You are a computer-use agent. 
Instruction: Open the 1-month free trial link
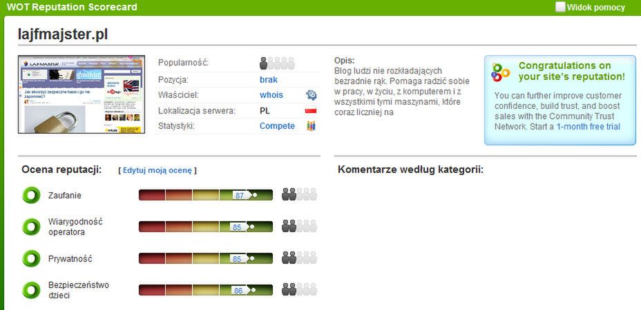coord(589,127)
